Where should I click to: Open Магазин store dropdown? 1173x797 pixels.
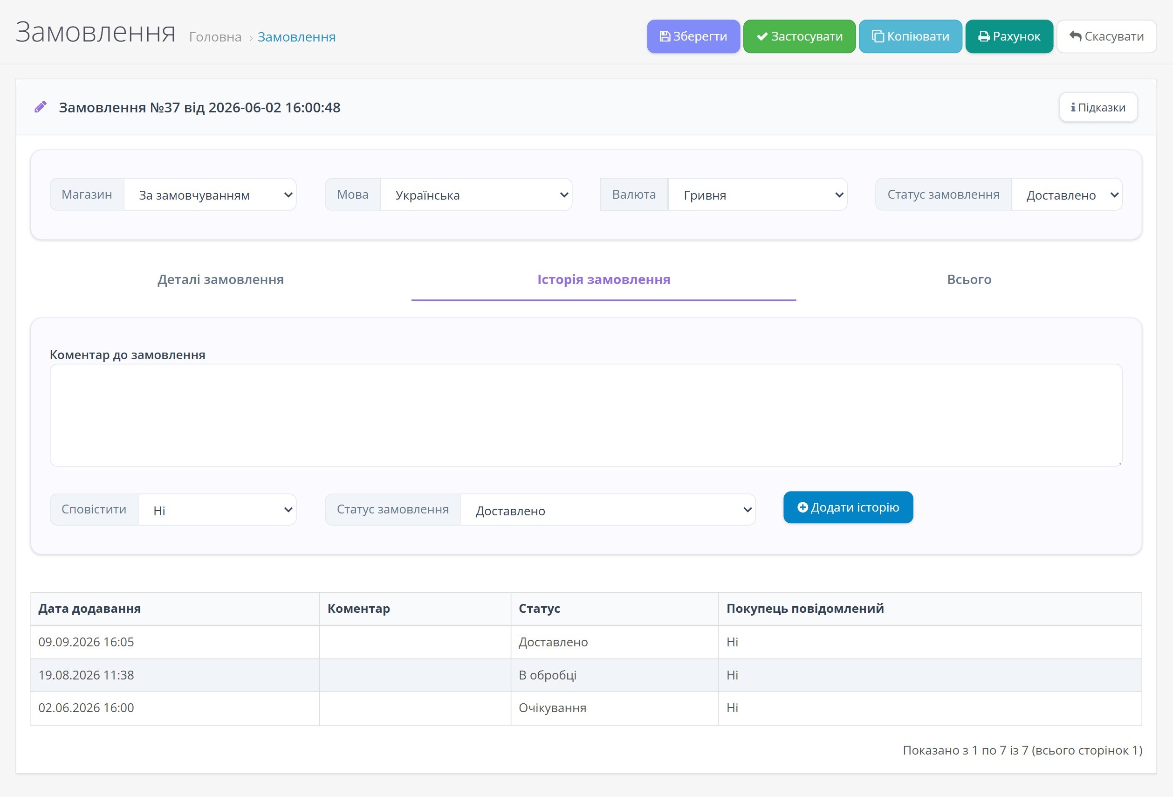point(210,194)
